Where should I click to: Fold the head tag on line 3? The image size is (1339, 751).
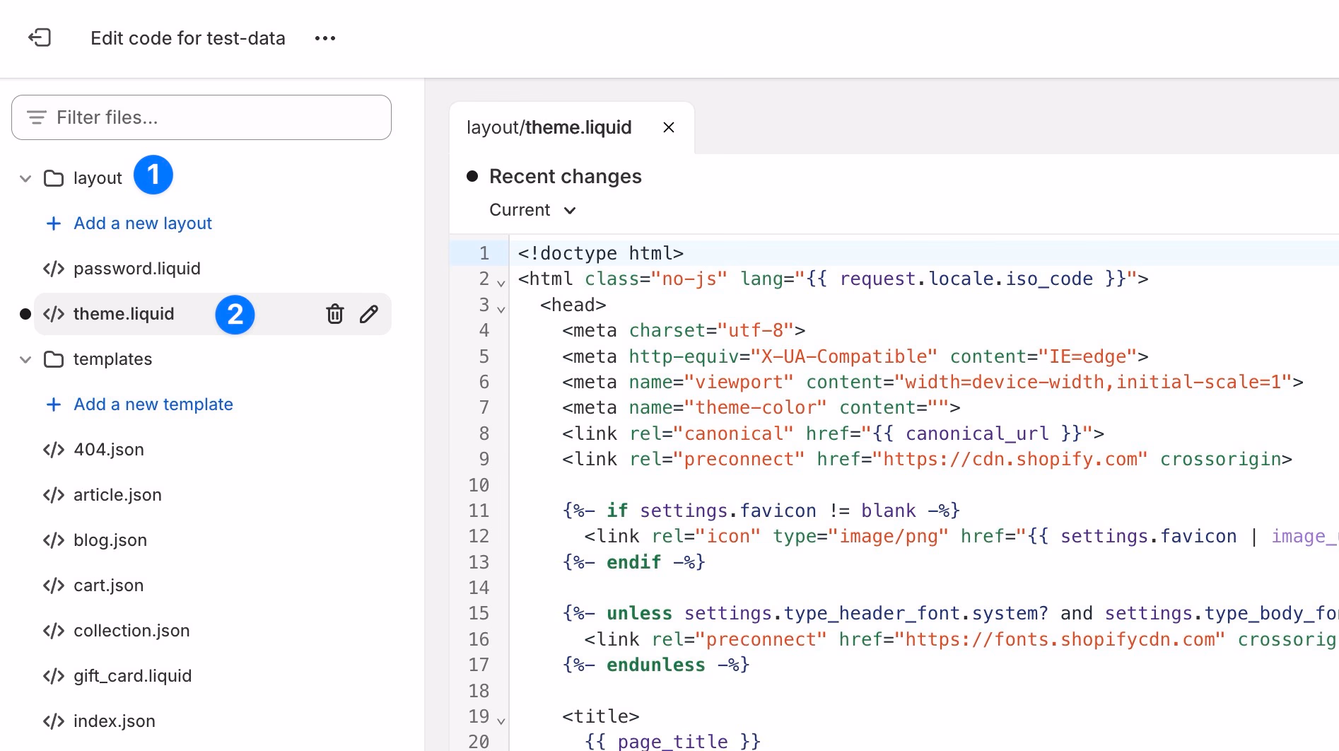tap(501, 309)
